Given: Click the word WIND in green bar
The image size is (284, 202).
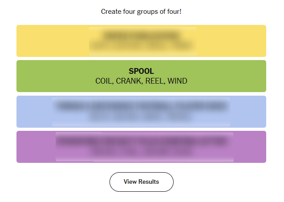Looking at the screenshot, I should (177, 81).
